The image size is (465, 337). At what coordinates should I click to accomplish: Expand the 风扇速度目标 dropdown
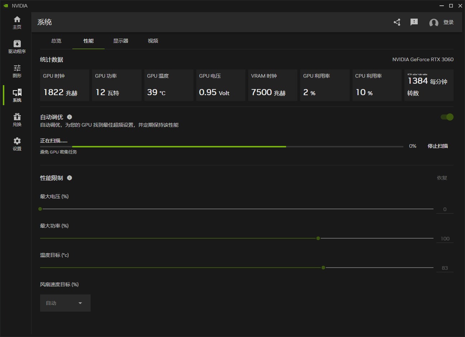(65, 303)
